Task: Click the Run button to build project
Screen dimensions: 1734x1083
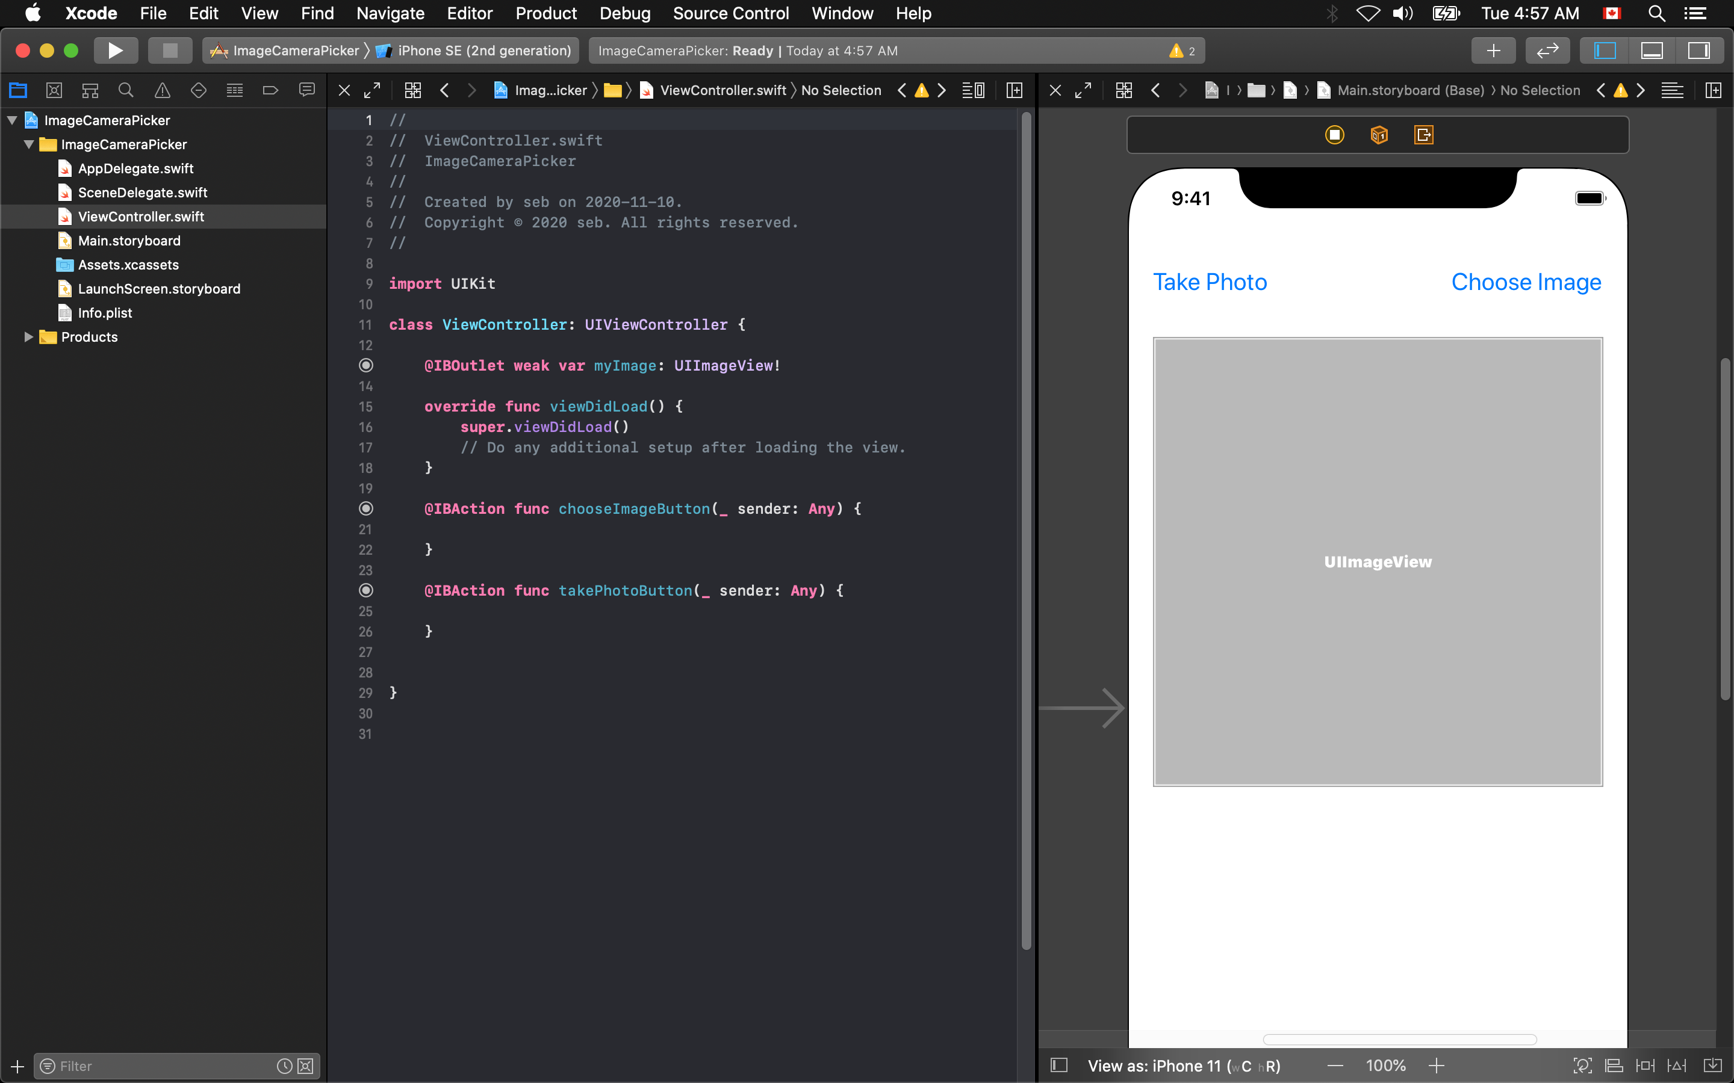Action: [x=114, y=50]
